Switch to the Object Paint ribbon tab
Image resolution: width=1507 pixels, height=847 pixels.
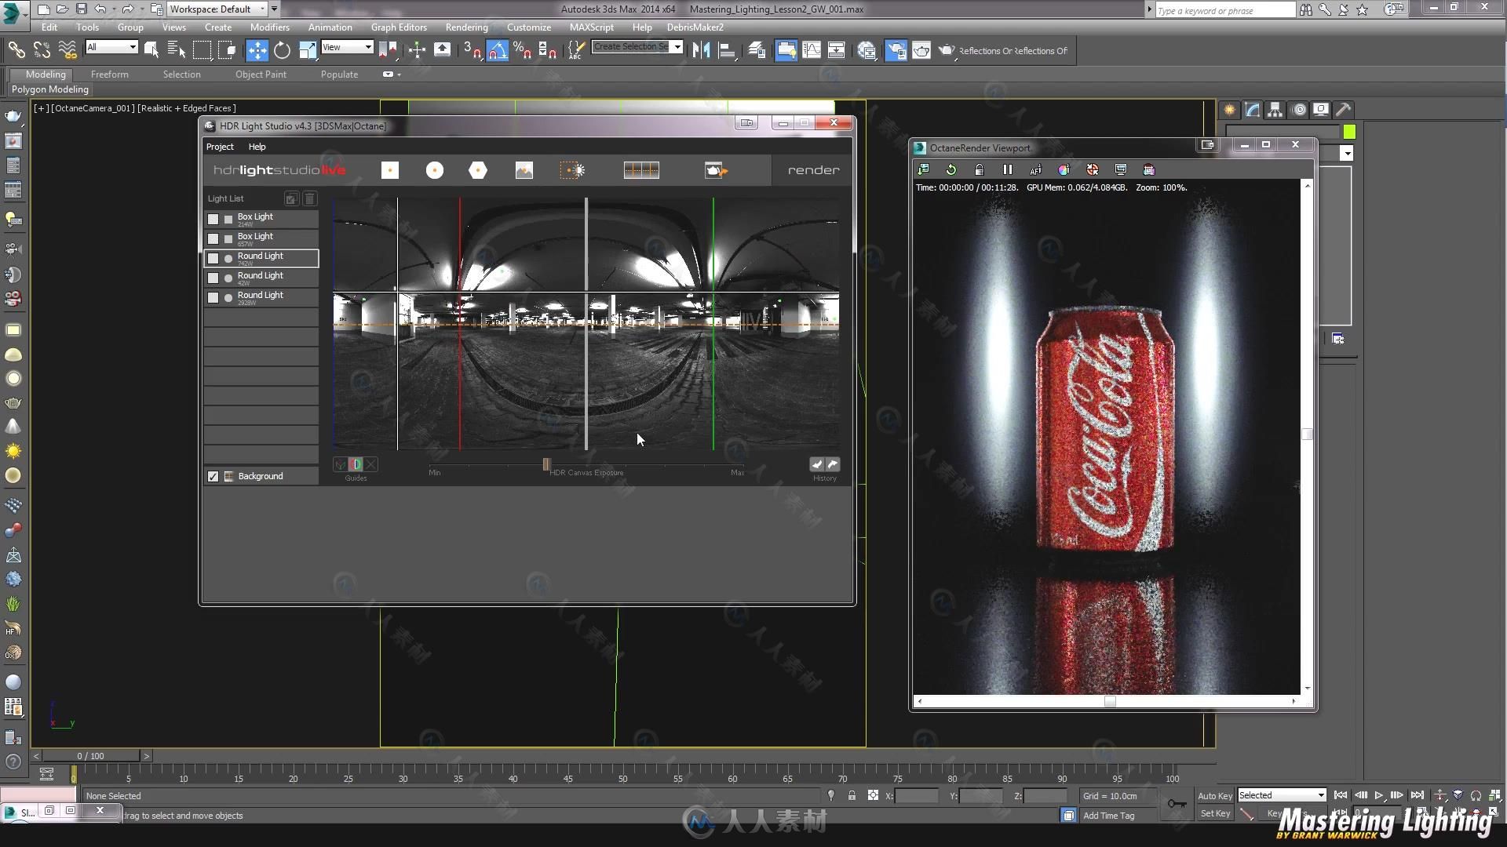pyautogui.click(x=261, y=75)
